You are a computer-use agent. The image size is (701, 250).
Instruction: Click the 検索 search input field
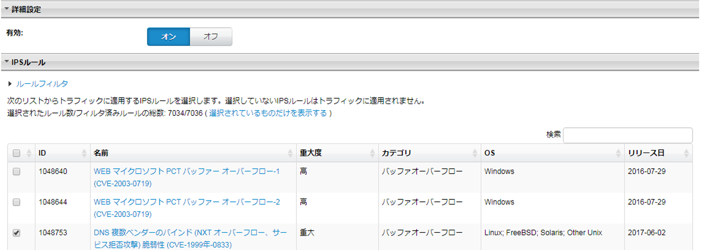pos(627,135)
